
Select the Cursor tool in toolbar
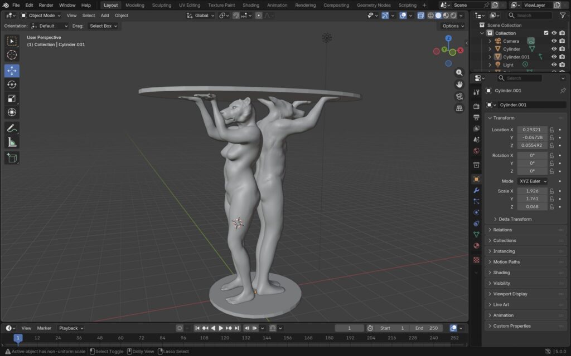coord(12,55)
